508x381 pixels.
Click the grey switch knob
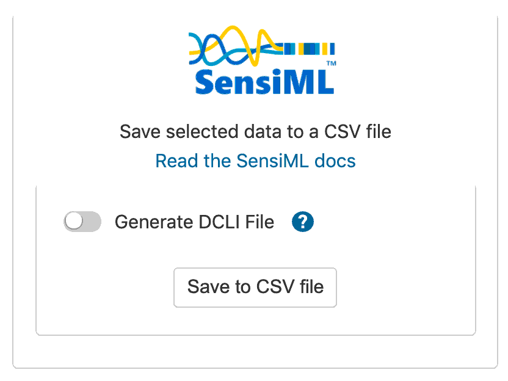tap(74, 222)
